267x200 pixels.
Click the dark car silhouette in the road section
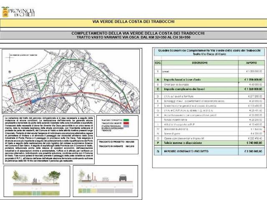click(x=123, y=178)
